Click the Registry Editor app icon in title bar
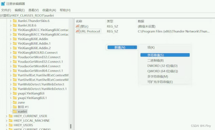 coord(3,4)
